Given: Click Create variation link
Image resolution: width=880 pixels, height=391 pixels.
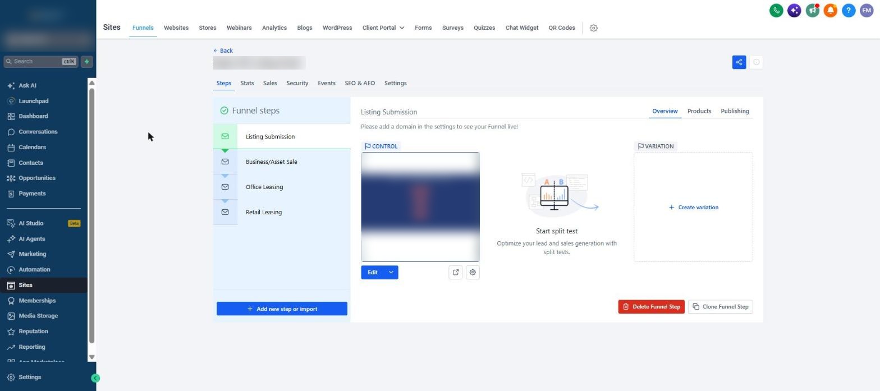Looking at the screenshot, I should [x=694, y=208].
